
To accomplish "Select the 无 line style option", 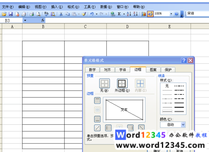I will pos(167,86).
